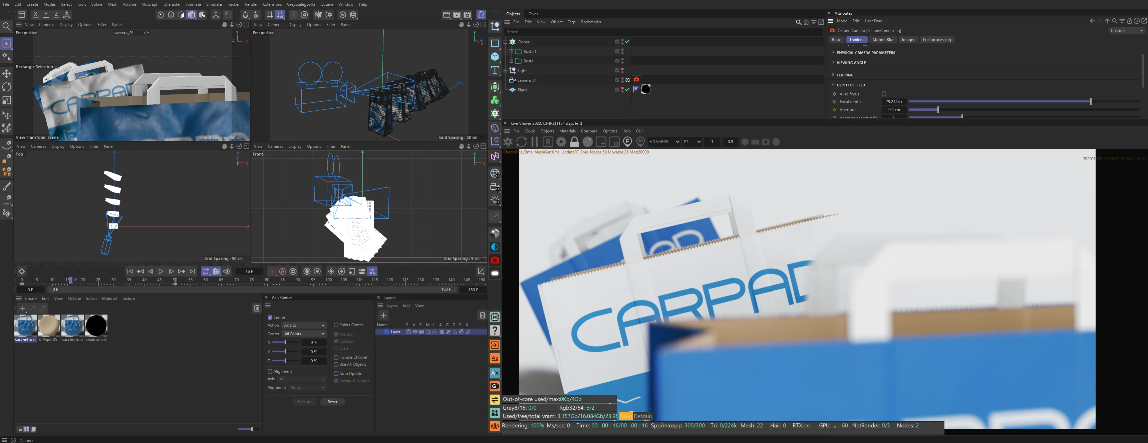Adjust the X percent slider in Axis Center
The image size is (1148, 443).
(x=285, y=342)
